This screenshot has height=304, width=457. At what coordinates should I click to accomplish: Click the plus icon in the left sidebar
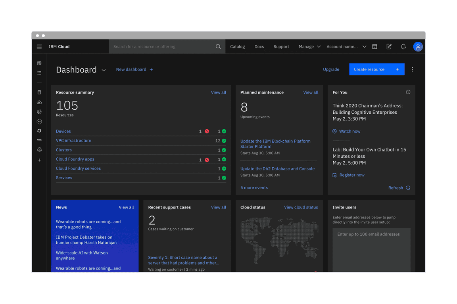click(x=39, y=160)
